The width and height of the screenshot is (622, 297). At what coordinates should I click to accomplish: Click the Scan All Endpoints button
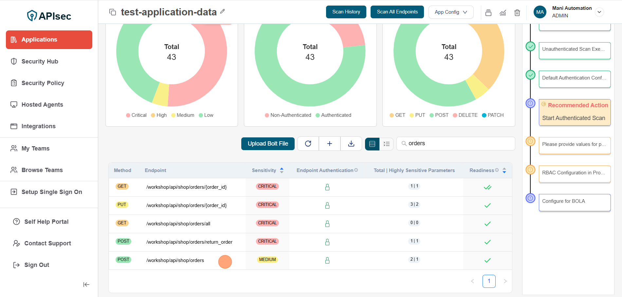(x=397, y=12)
